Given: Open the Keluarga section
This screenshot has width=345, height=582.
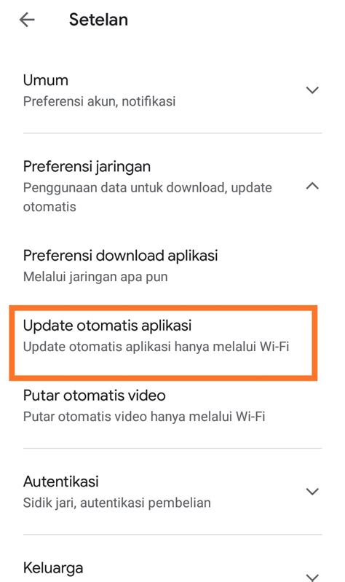Looking at the screenshot, I should 172,568.
